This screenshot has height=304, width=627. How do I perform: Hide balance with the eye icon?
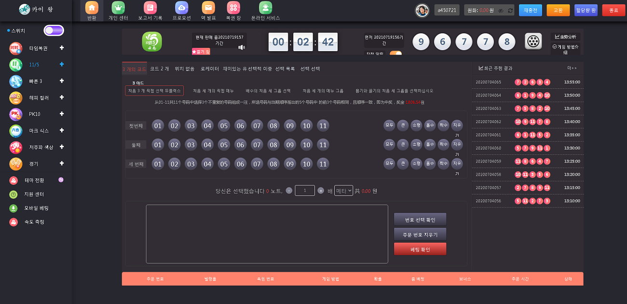point(501,11)
